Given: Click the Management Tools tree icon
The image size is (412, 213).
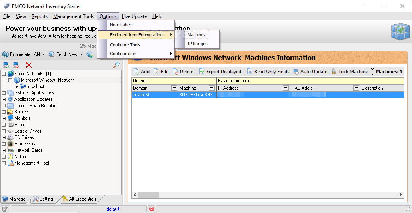Looking at the screenshot, I should 10,163.
